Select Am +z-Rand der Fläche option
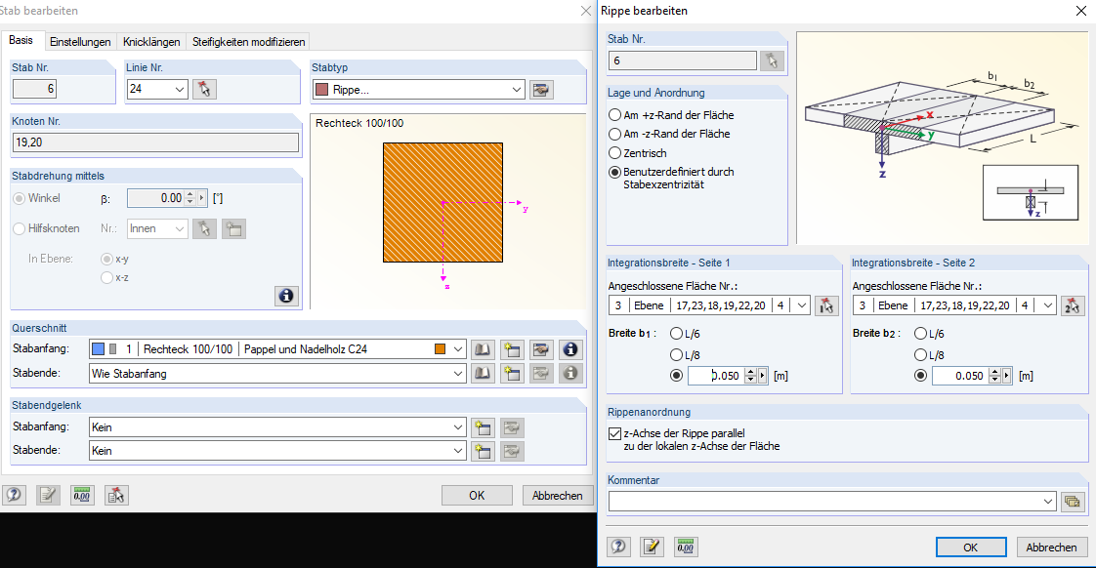Image resolution: width=1096 pixels, height=568 pixels. 671,115
